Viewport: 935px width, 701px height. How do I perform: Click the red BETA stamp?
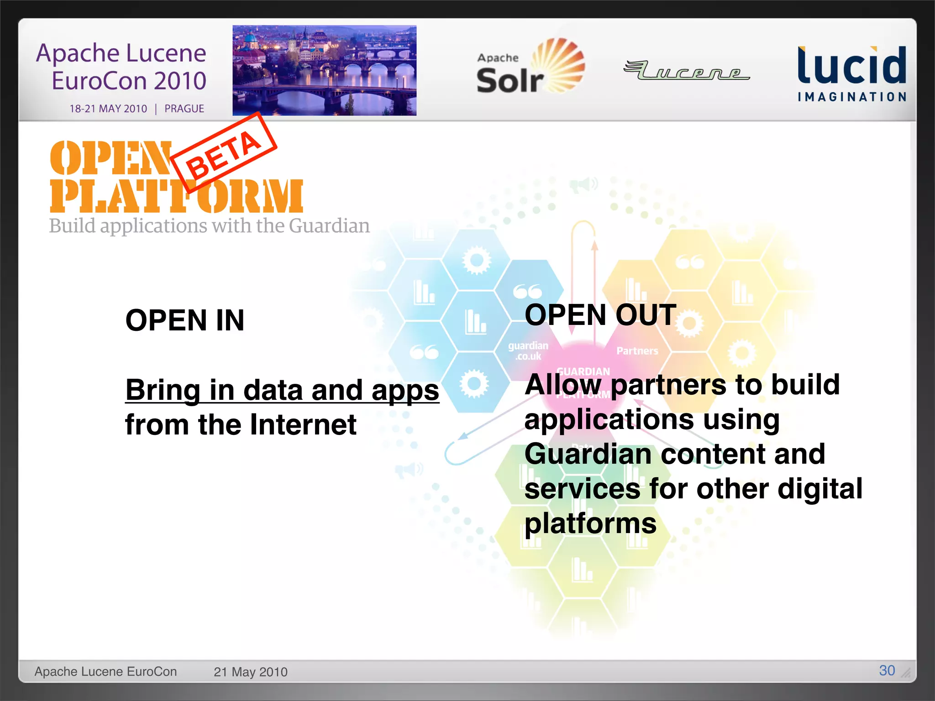point(224,152)
